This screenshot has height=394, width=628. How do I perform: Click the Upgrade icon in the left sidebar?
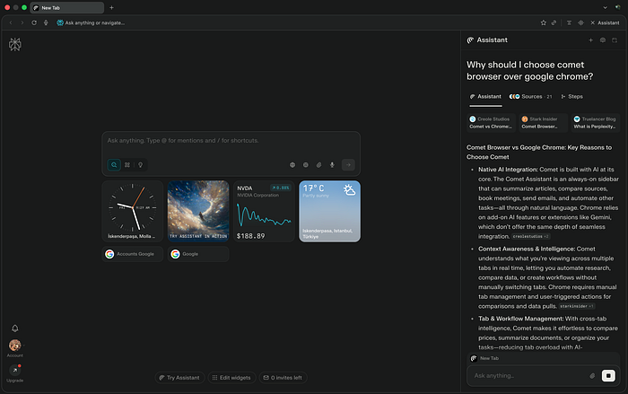14,370
